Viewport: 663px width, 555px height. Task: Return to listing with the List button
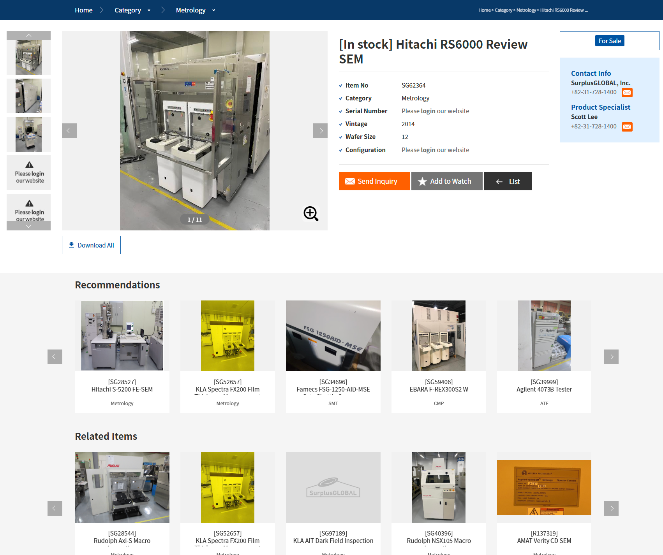tap(508, 181)
